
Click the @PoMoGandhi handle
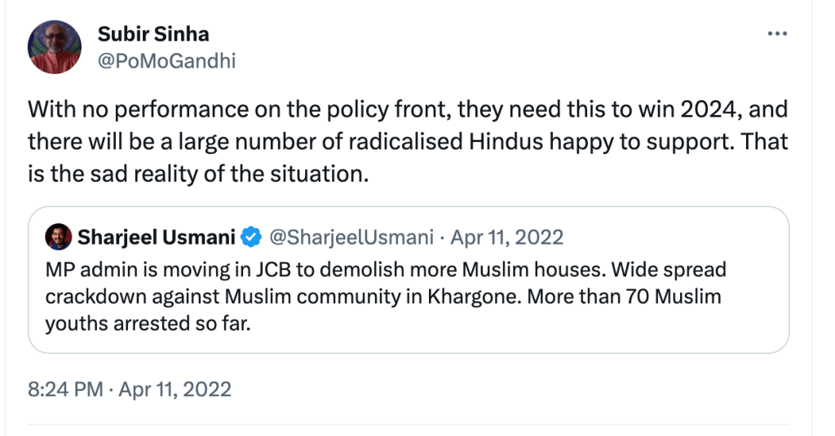point(166,60)
